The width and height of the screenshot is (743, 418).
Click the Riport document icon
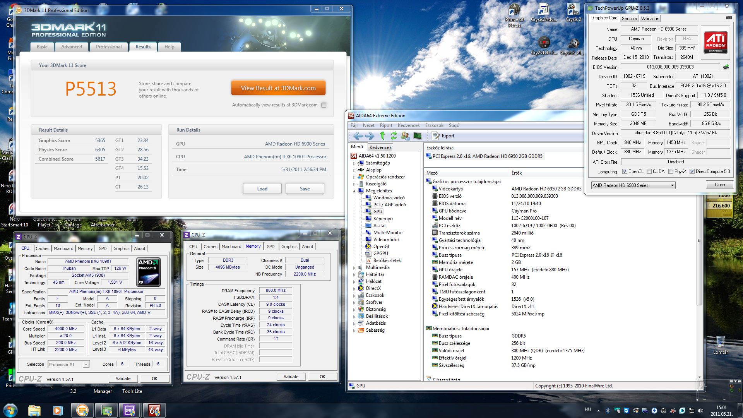436,136
